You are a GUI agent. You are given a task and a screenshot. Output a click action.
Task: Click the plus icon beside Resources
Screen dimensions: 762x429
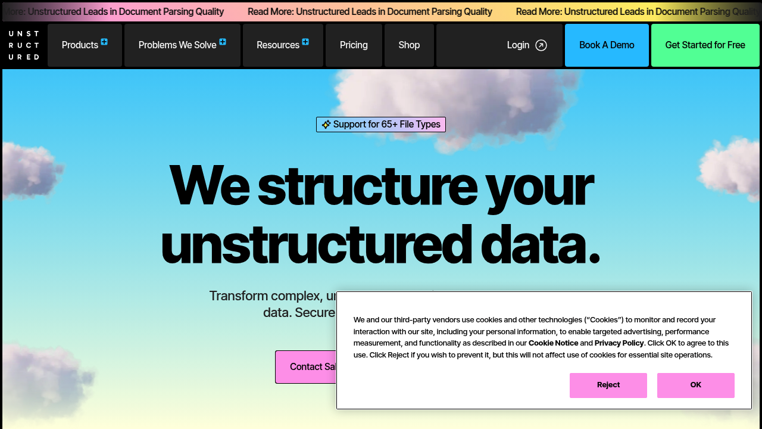point(305,42)
